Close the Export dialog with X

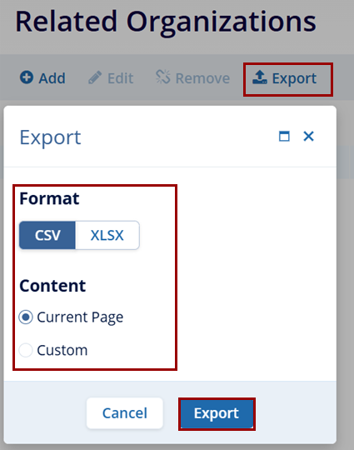point(309,136)
